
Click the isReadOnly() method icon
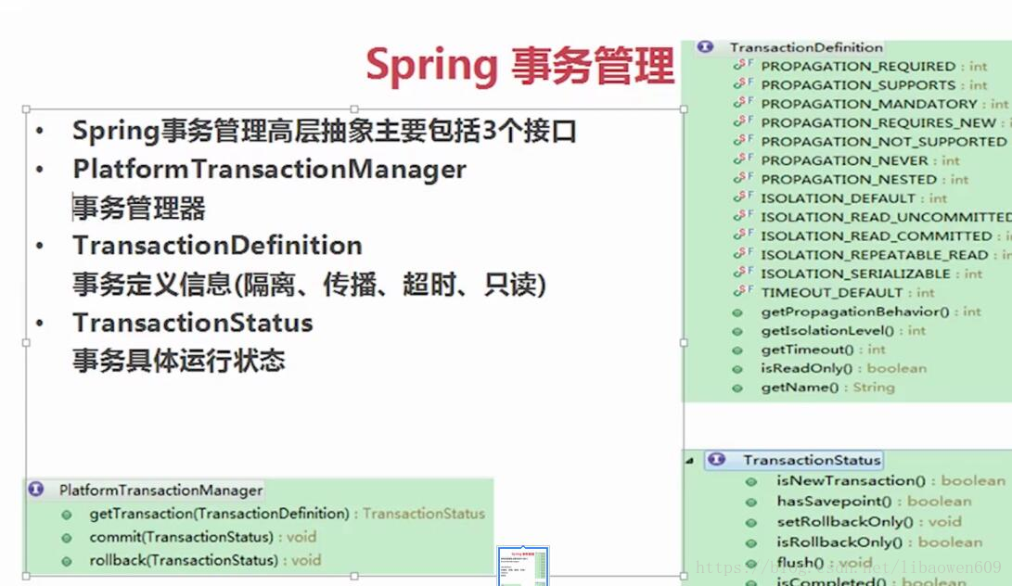point(737,369)
